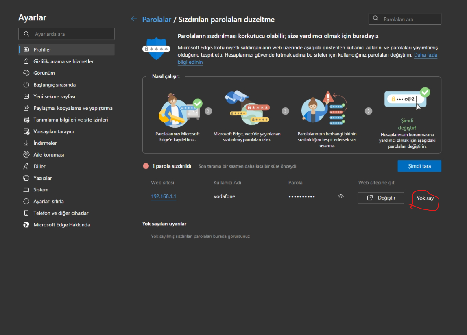Click the Parolaları ara search field
The image size is (467, 335).
click(405, 19)
